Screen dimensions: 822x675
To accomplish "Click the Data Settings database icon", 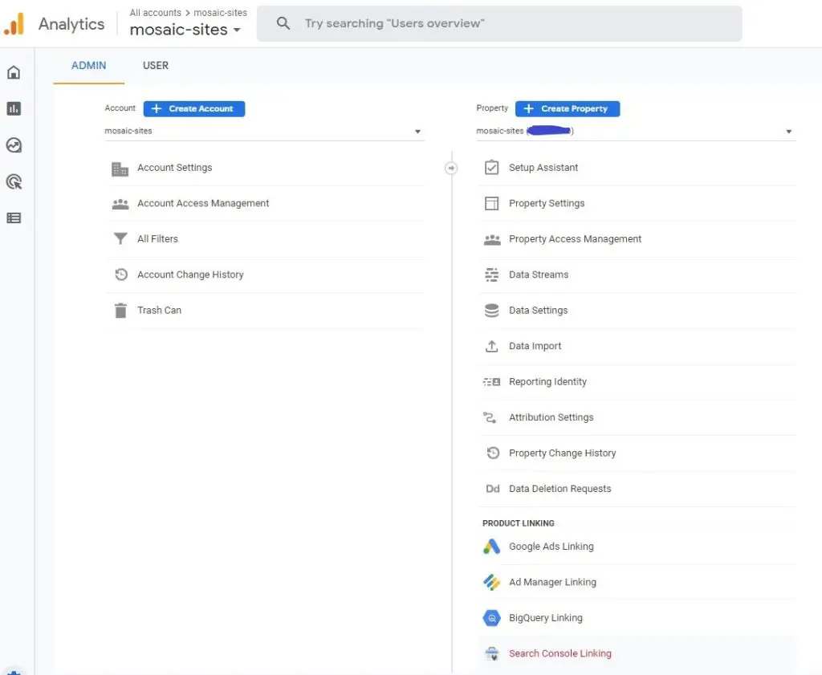I will [x=492, y=311].
